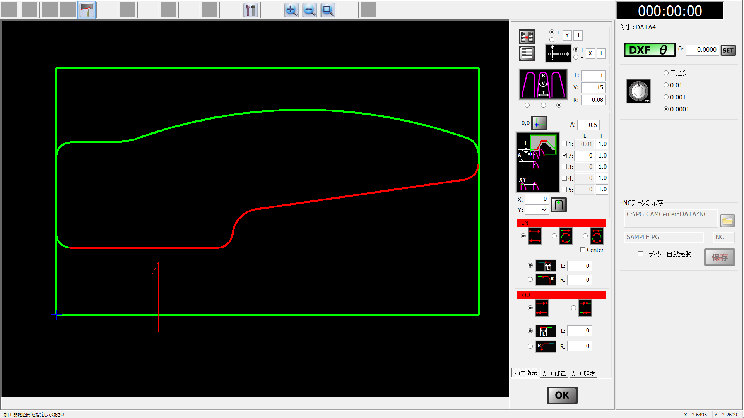
Task: Click the IN radius R corner icon
Action: pos(546,279)
